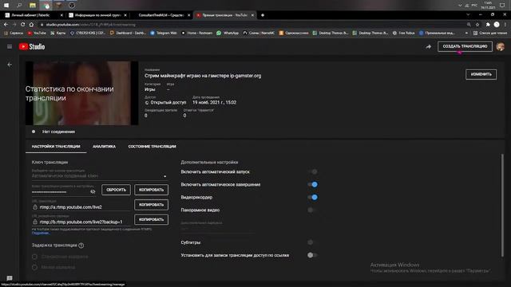Expand the bookmarks overflow chevron
Viewport: 511px width, 287px height.
466,33
